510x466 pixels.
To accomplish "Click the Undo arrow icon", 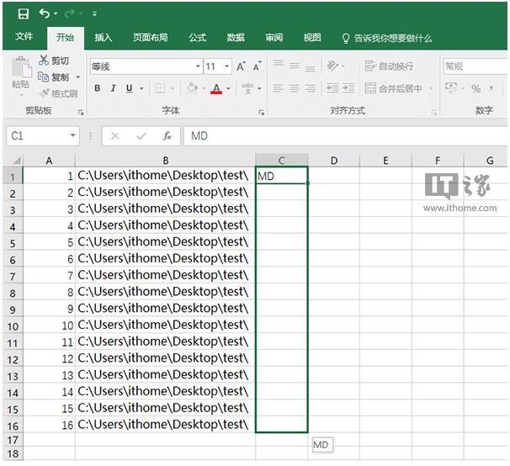I will click(44, 13).
